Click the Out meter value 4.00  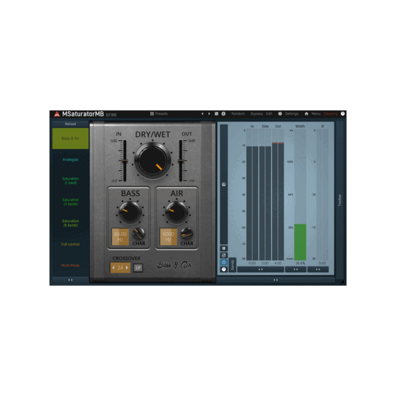pos(278,263)
